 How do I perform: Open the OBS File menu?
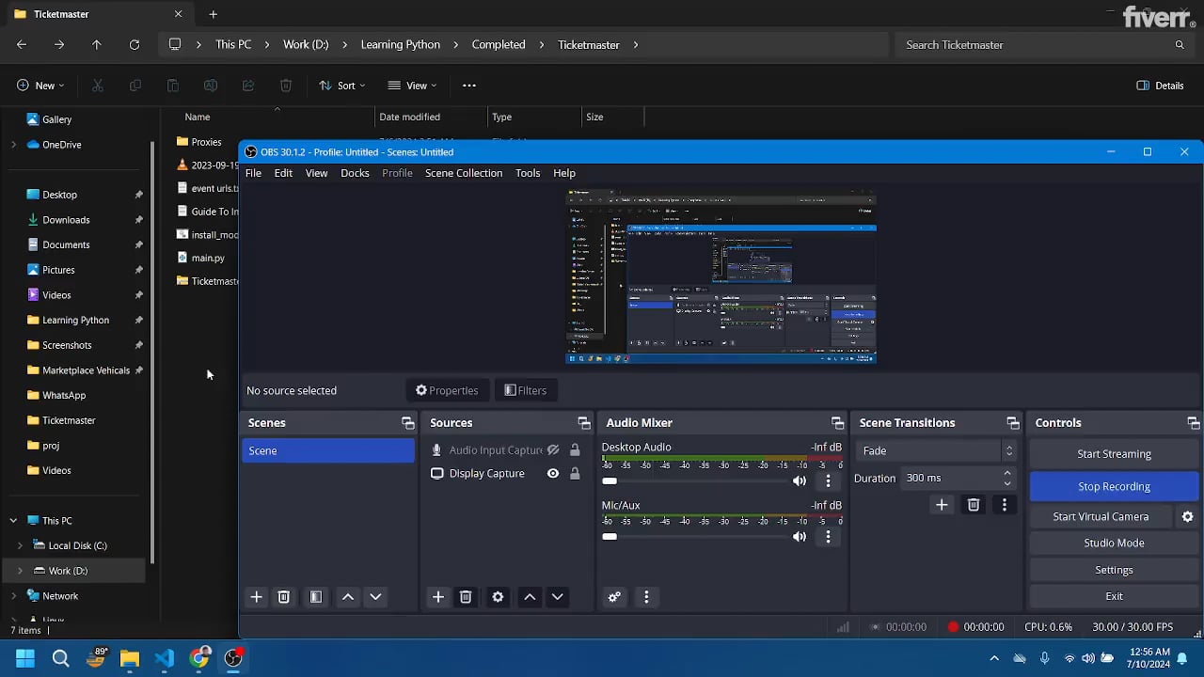click(x=253, y=173)
